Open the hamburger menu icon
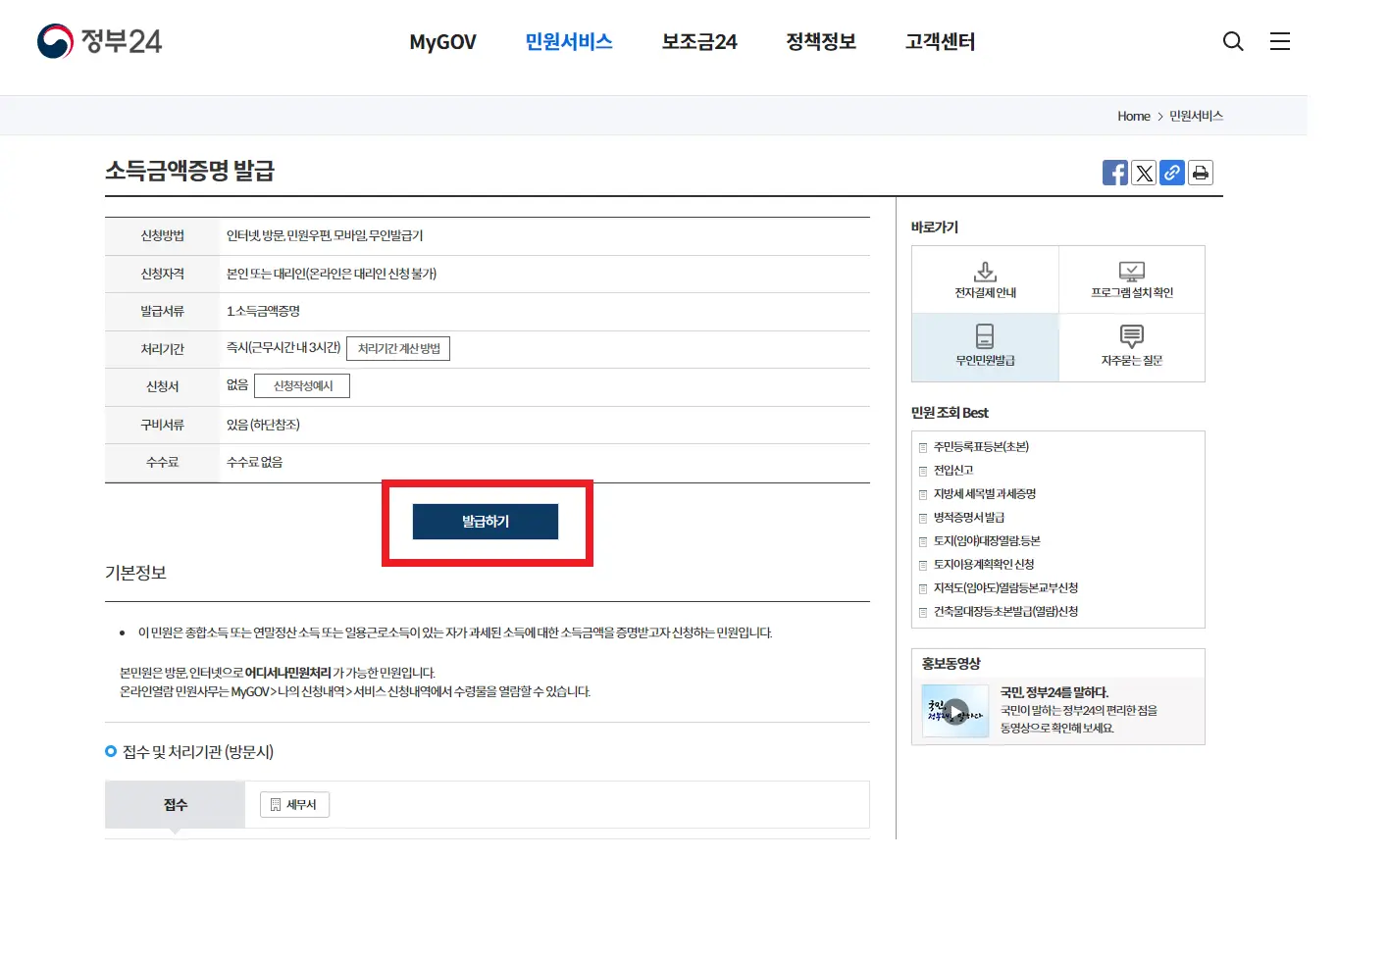Image resolution: width=1389 pixels, height=960 pixels. pyautogui.click(x=1280, y=41)
